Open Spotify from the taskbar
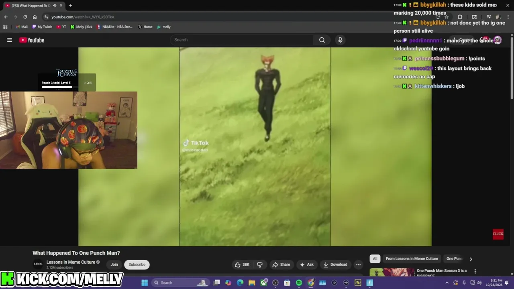 [x=299, y=283]
